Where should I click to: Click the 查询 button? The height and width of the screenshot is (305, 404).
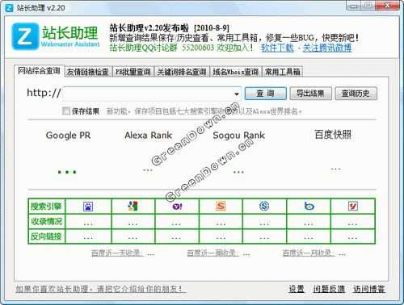click(266, 94)
